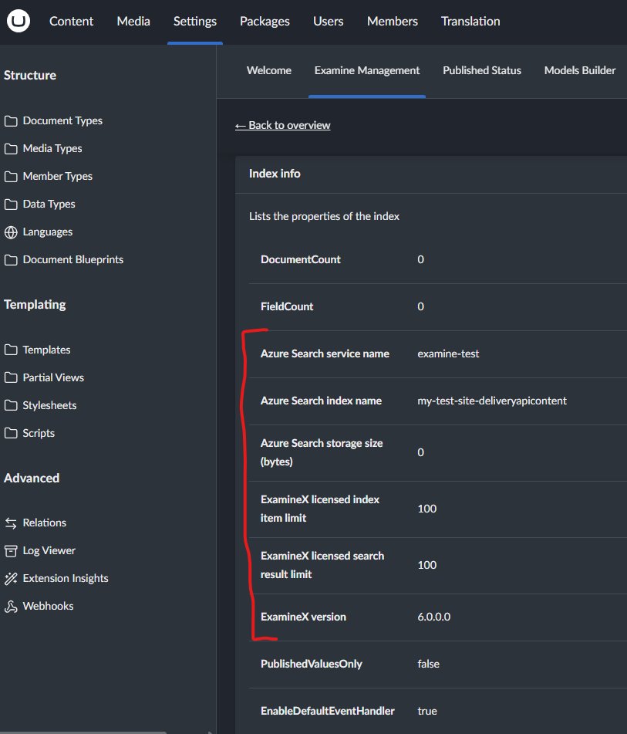Image resolution: width=627 pixels, height=734 pixels.
Task: Select Partial Views tree item
Action: pos(53,377)
